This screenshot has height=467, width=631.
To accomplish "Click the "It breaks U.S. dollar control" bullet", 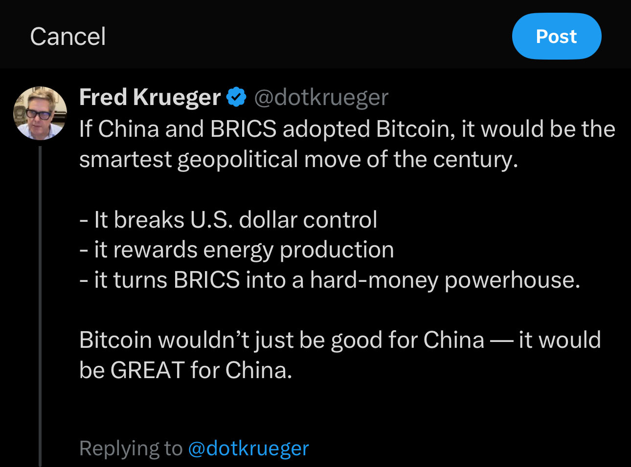I will (x=228, y=220).
